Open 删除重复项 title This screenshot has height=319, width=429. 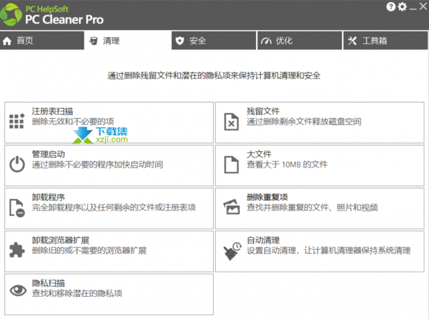tap(267, 197)
